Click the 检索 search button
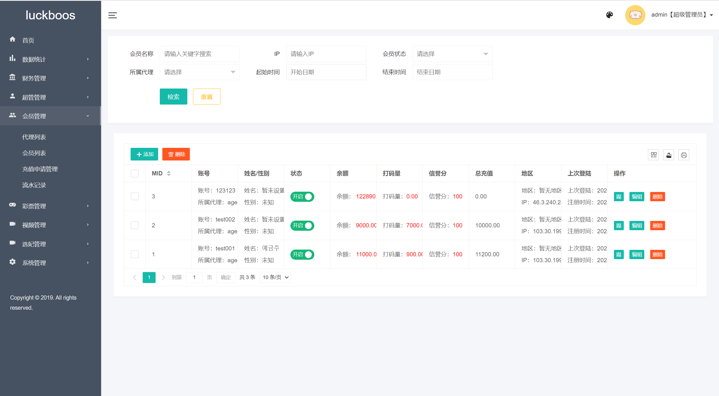 click(x=173, y=97)
